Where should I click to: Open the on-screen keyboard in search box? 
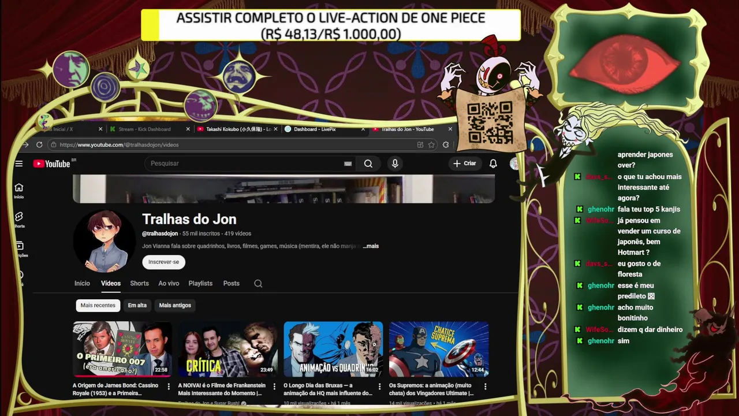click(348, 164)
